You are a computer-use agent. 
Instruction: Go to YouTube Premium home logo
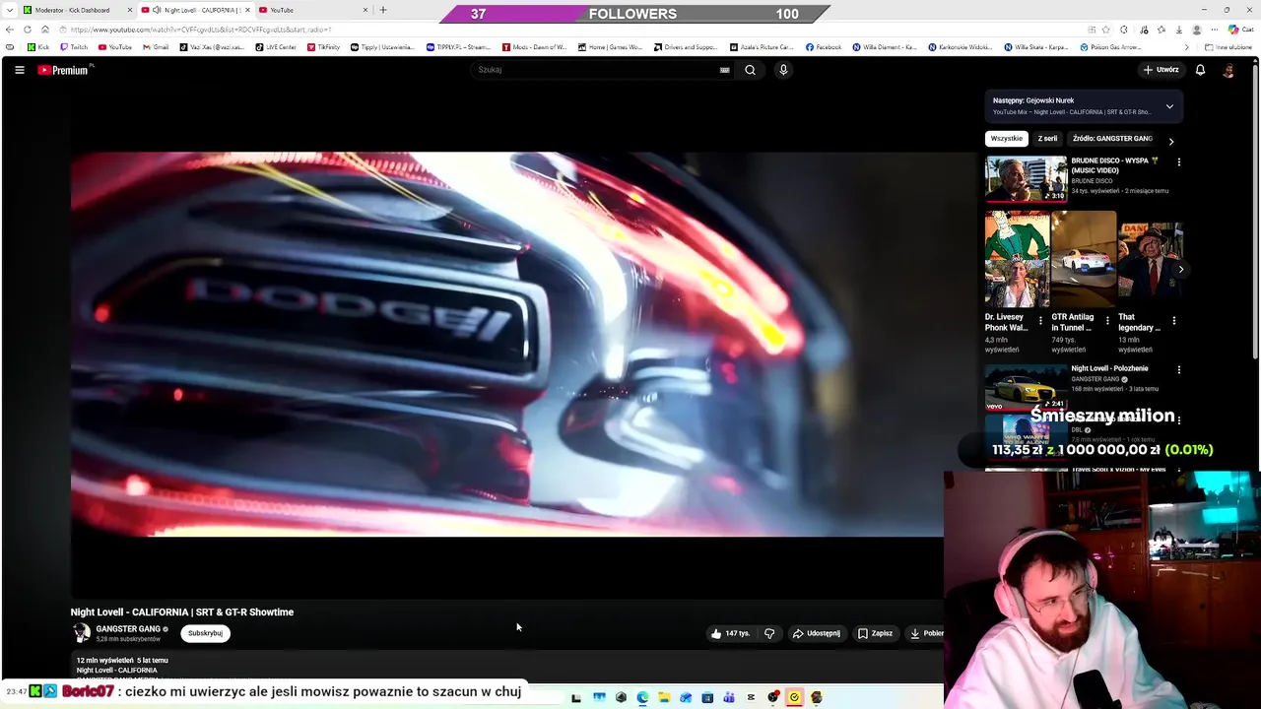(x=65, y=70)
